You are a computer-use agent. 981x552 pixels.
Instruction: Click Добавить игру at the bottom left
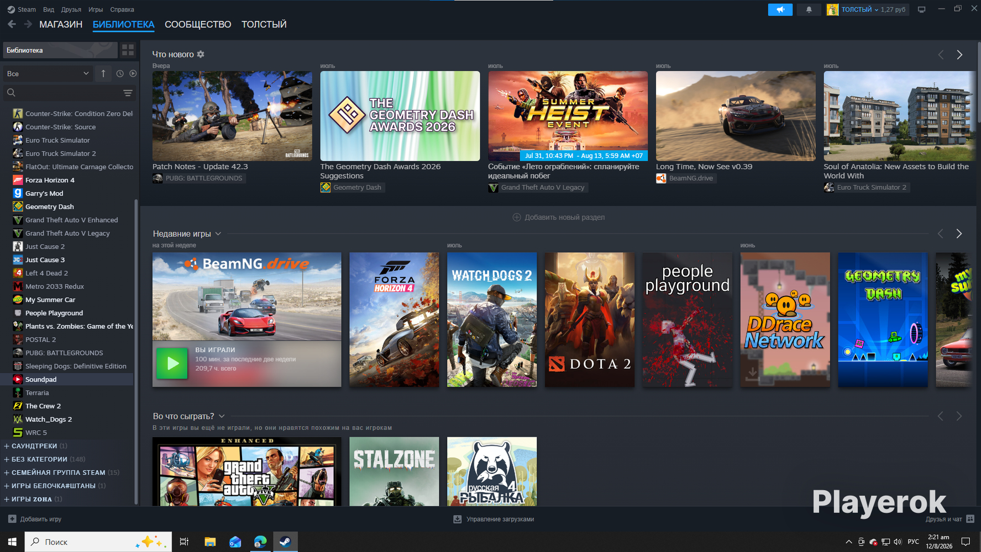35,519
